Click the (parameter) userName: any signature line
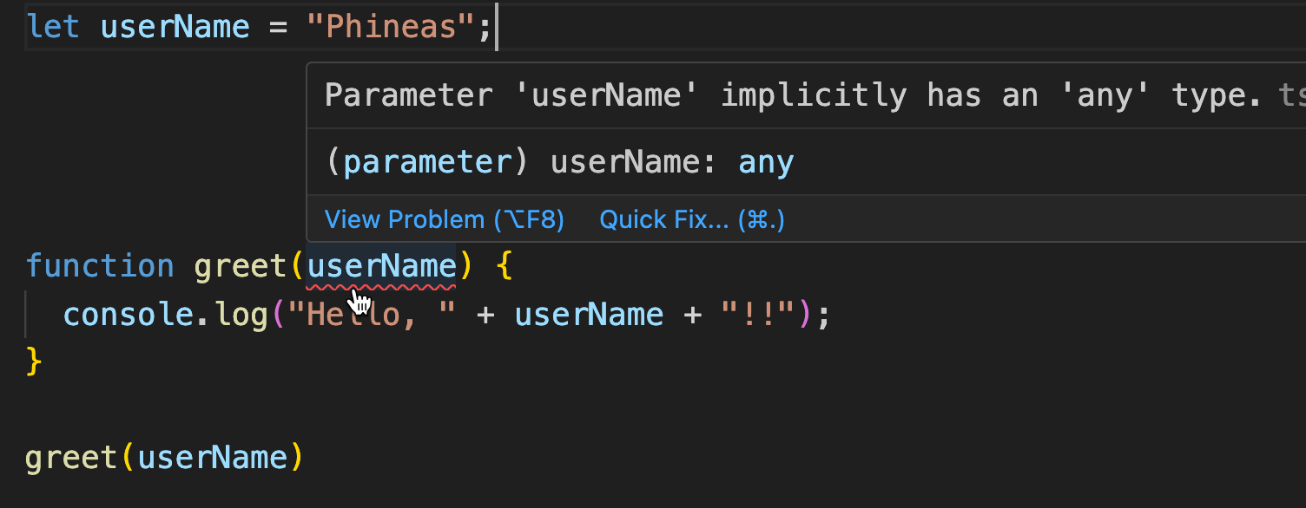The height and width of the screenshot is (508, 1306). pyautogui.click(x=558, y=161)
